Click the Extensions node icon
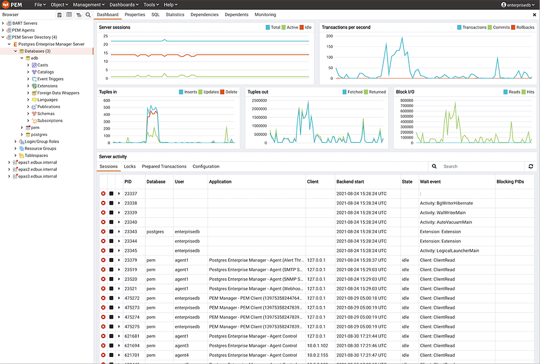540x364 pixels. [x=34, y=86]
